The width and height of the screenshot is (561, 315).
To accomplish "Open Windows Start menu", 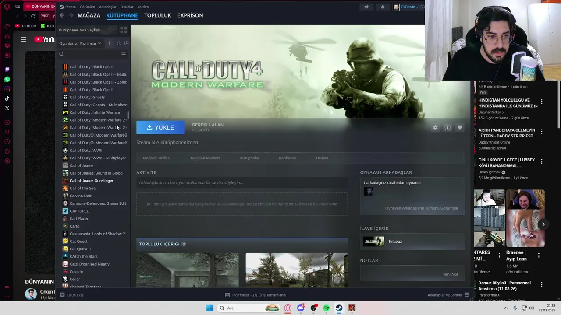I will point(209,308).
